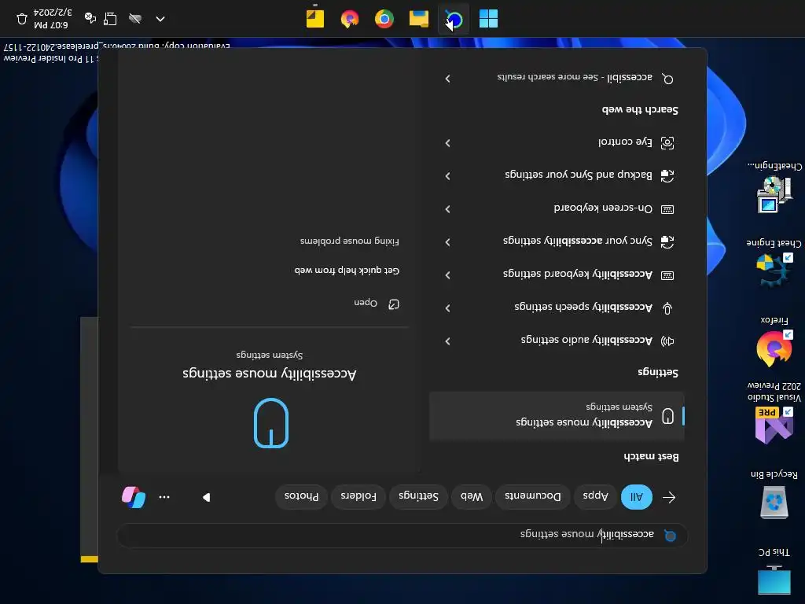Select the Cheat Engine desktop shortcut

(x=774, y=262)
